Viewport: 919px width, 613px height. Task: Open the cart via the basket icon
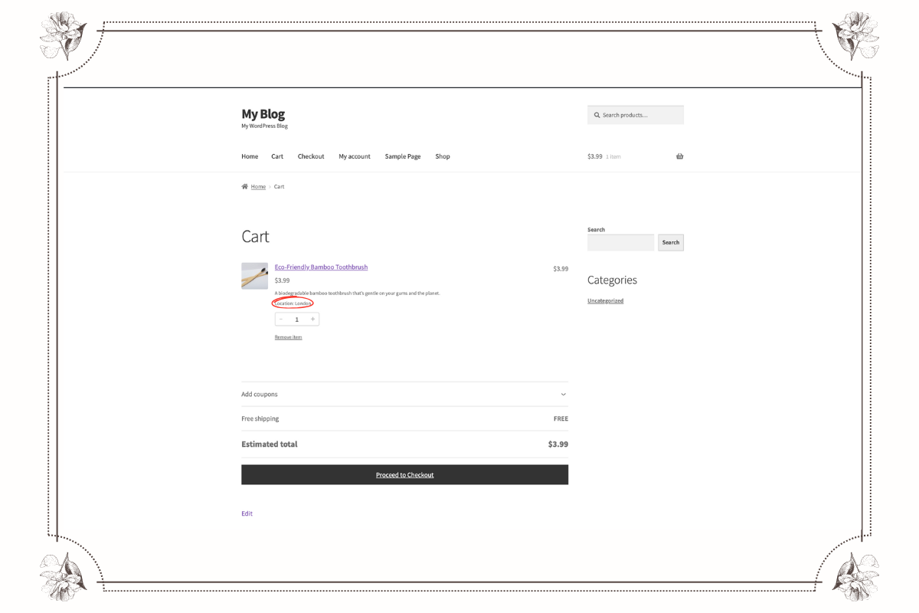tap(679, 156)
